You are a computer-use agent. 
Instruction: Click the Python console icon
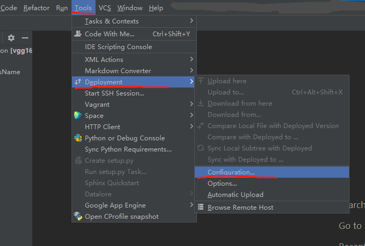(78, 138)
